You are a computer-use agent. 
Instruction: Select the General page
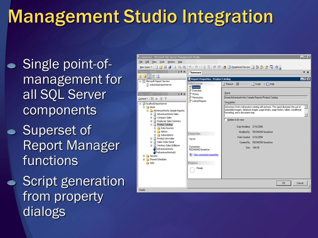[x=196, y=87]
